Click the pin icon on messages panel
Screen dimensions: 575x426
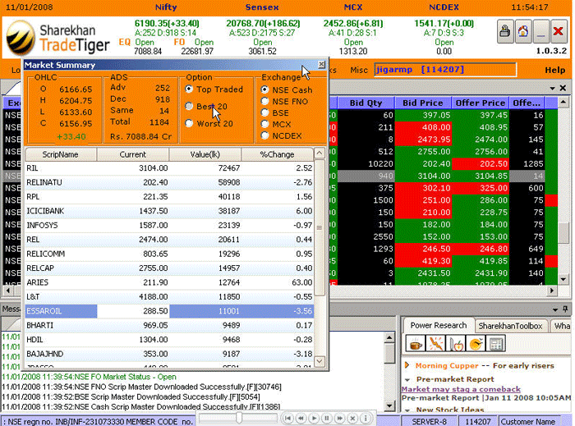click(x=565, y=309)
